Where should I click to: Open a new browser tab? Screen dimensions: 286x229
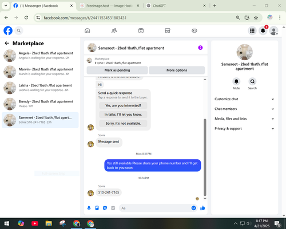pos(214,6)
